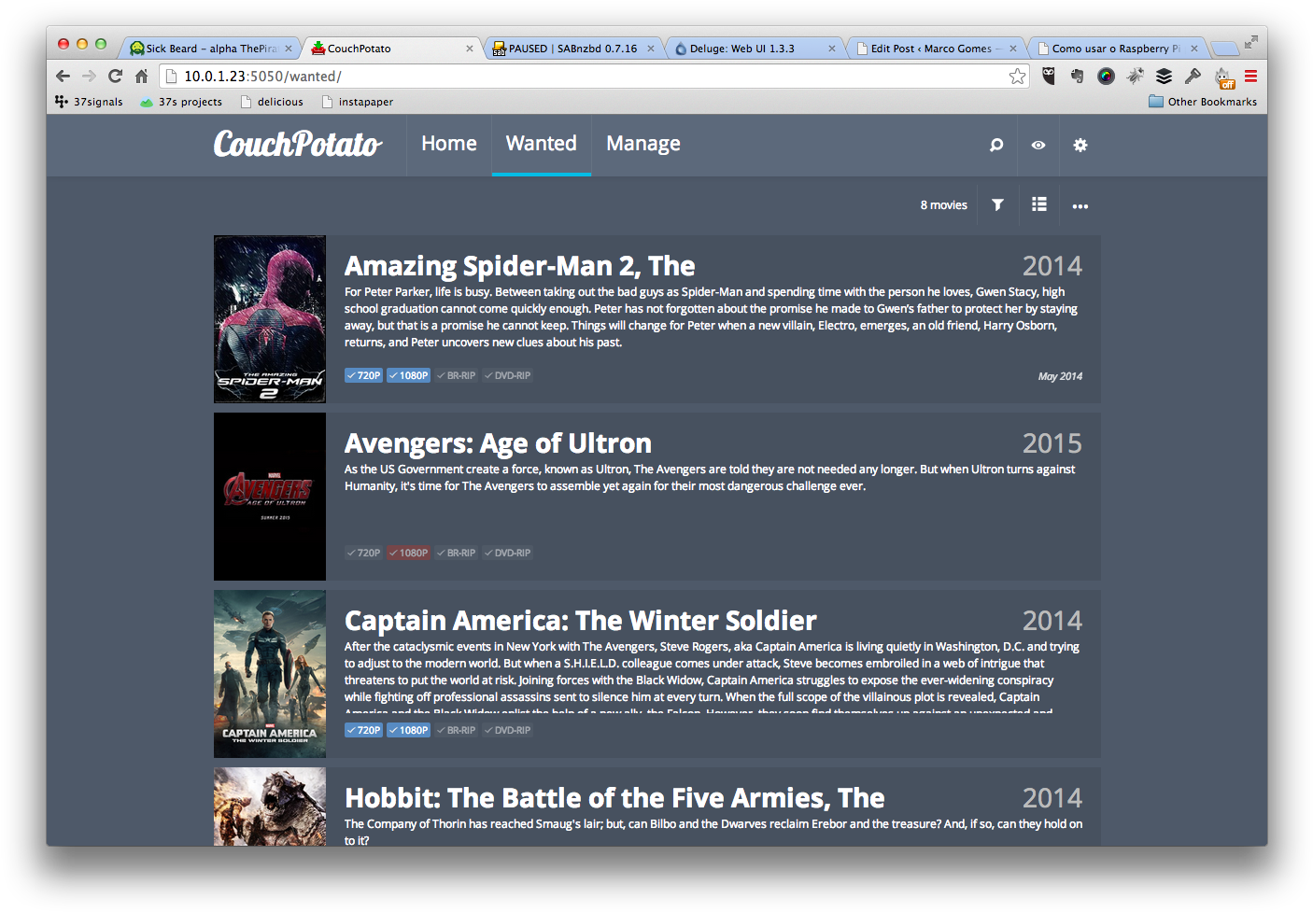
Task: Click the CouchPotato logo
Action: coord(297,144)
